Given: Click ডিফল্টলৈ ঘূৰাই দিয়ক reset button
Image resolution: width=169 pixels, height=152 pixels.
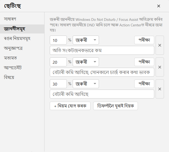Looking at the screenshot, I should (x=116, y=106).
